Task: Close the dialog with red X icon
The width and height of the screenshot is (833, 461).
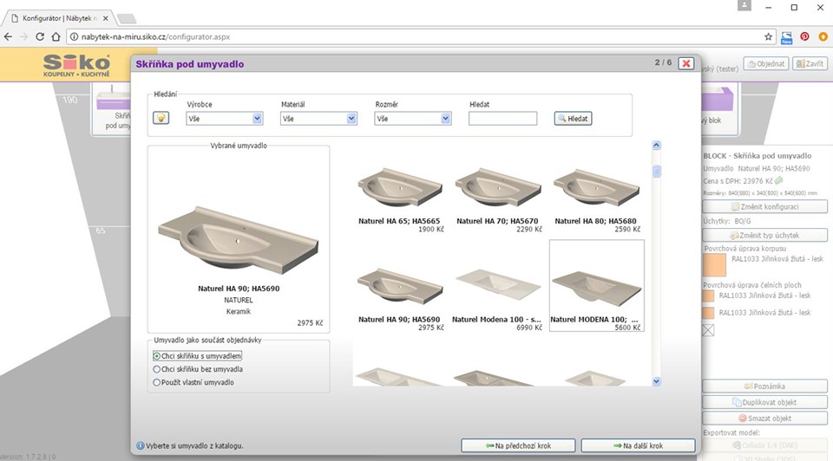Action: [x=685, y=64]
